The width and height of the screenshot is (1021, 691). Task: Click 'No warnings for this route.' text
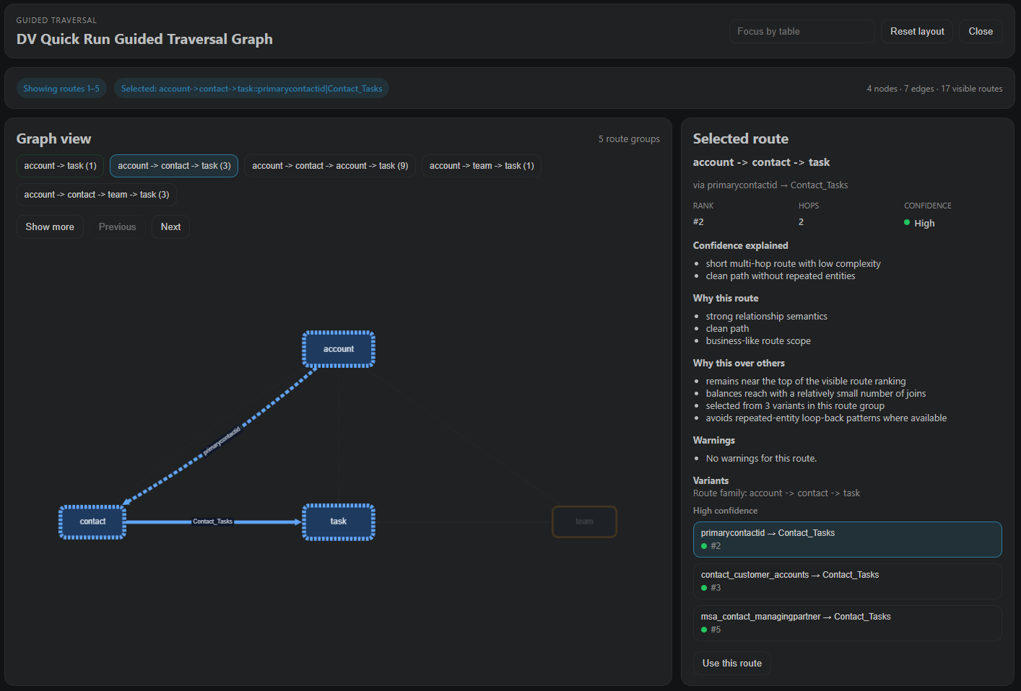(x=761, y=459)
